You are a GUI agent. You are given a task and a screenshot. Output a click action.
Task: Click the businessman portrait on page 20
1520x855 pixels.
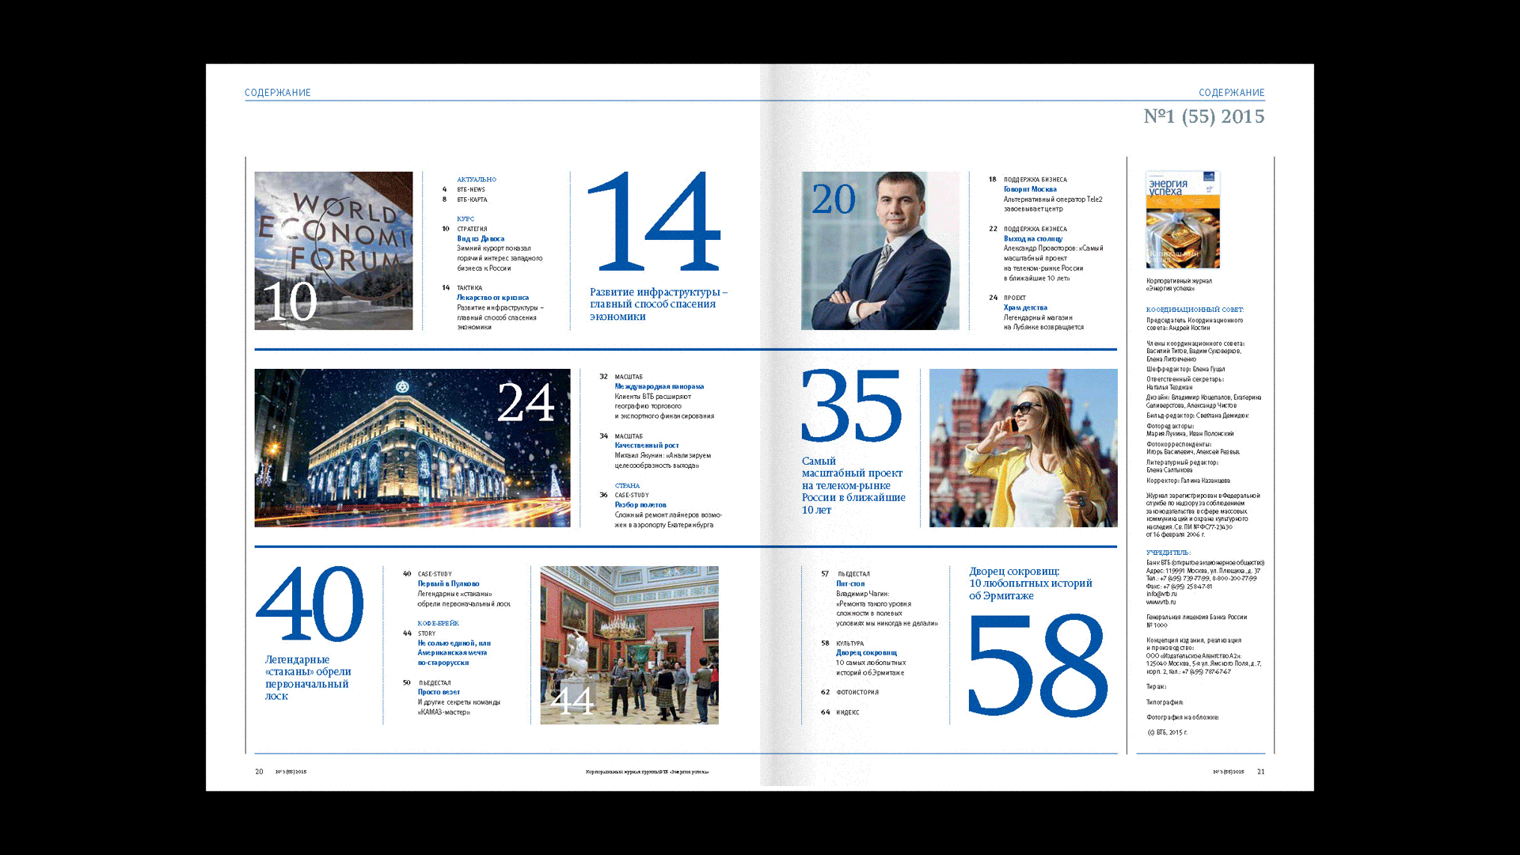880,250
